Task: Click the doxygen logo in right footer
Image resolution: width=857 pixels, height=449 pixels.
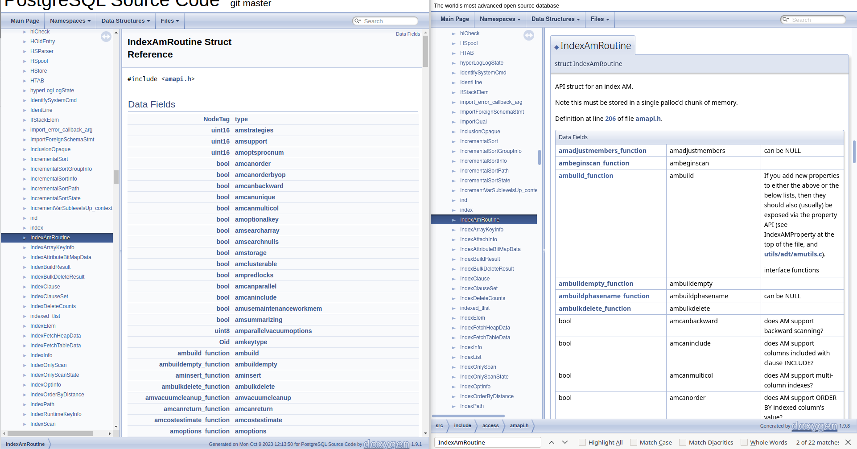Action: [814, 426]
